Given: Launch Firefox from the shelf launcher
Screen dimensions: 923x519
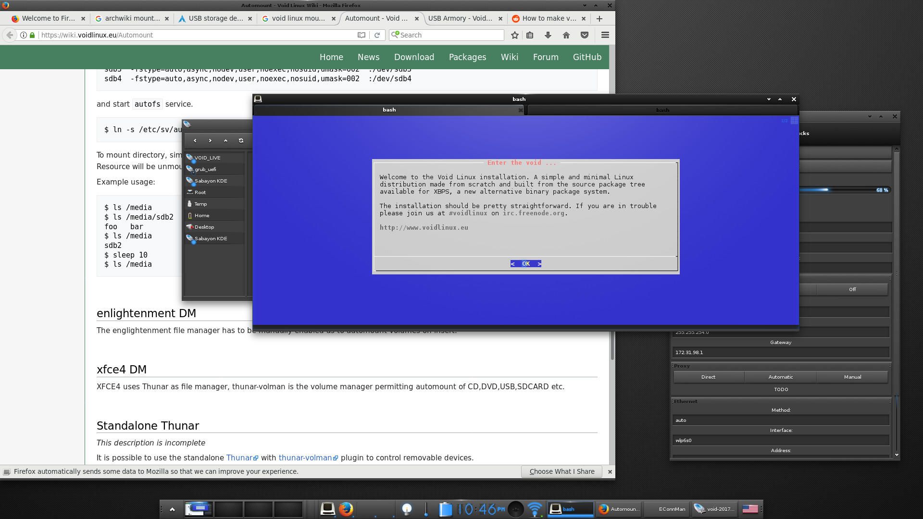Looking at the screenshot, I should click(346, 508).
